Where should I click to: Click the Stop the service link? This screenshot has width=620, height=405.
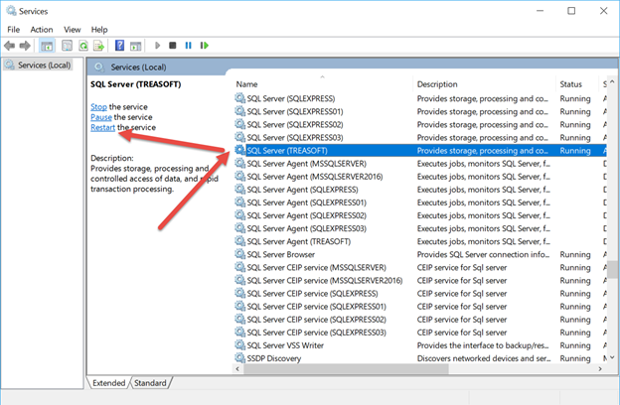click(x=98, y=106)
